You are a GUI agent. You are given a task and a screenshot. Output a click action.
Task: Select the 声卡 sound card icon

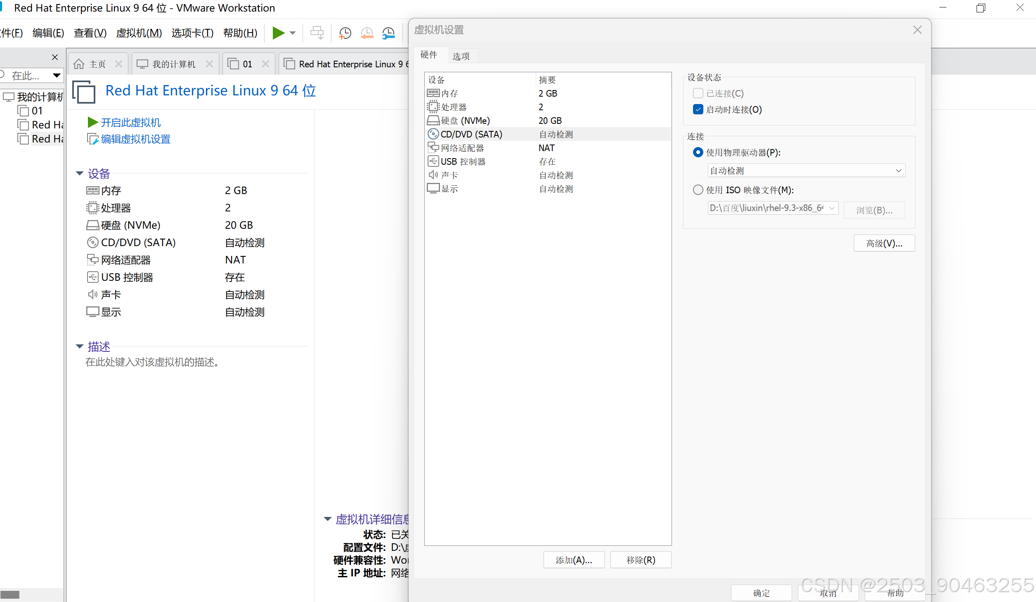point(433,175)
